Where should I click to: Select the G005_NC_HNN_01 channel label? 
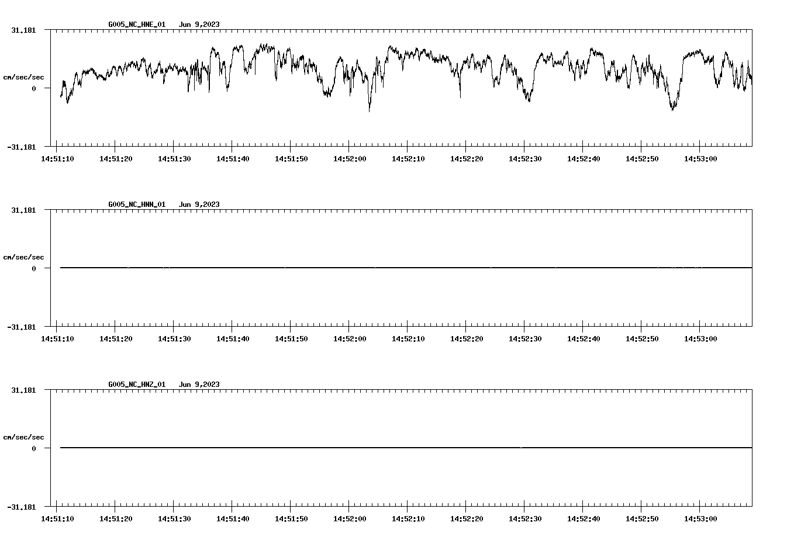point(136,205)
